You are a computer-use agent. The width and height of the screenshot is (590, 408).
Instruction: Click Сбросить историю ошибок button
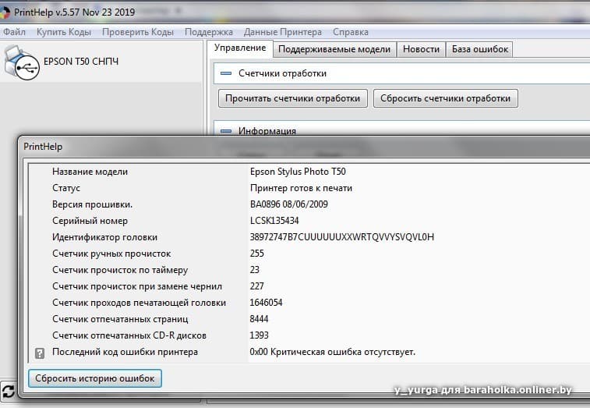pos(95,378)
